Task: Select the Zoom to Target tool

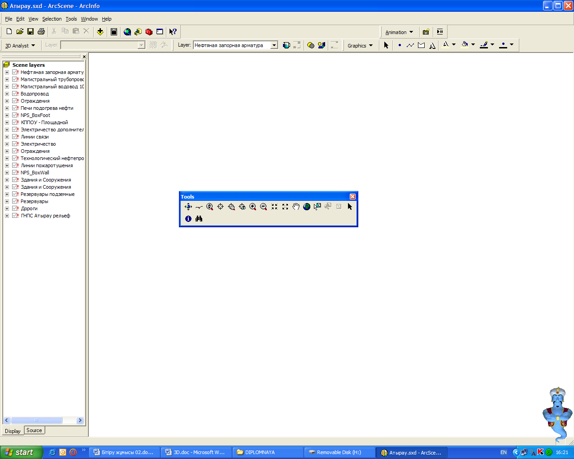Action: tap(231, 207)
